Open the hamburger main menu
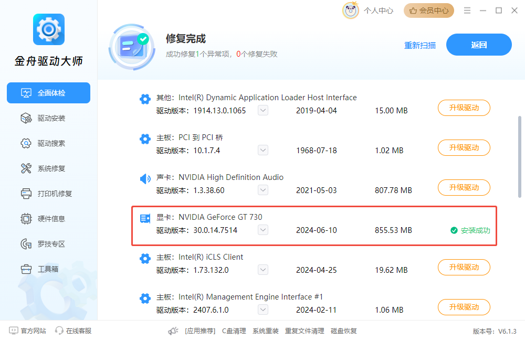The image size is (525, 341). pos(467,10)
